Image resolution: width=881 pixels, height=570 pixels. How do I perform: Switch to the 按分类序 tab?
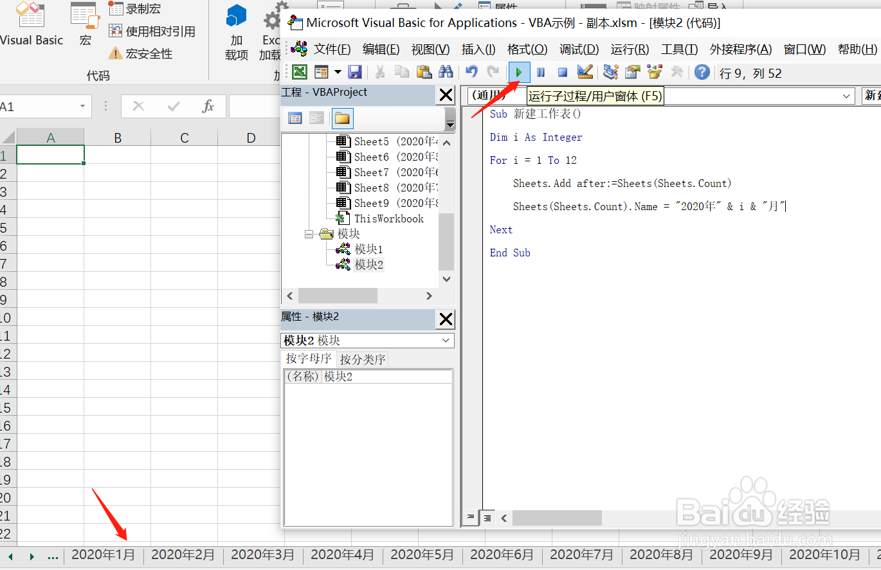point(363,359)
